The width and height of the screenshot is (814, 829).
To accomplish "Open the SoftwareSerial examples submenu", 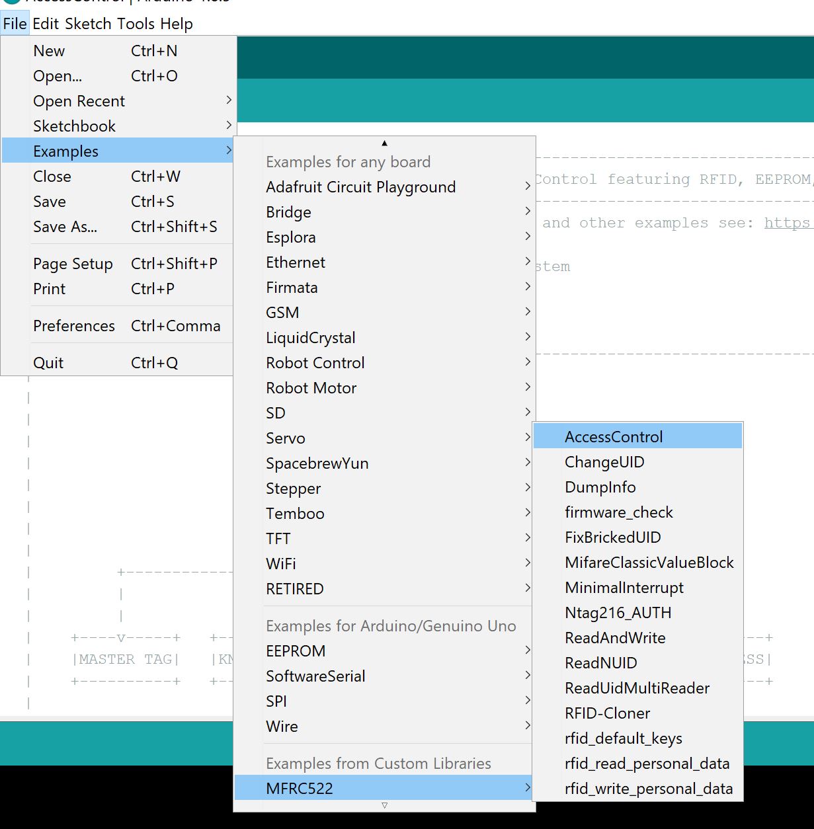I will click(x=384, y=676).
